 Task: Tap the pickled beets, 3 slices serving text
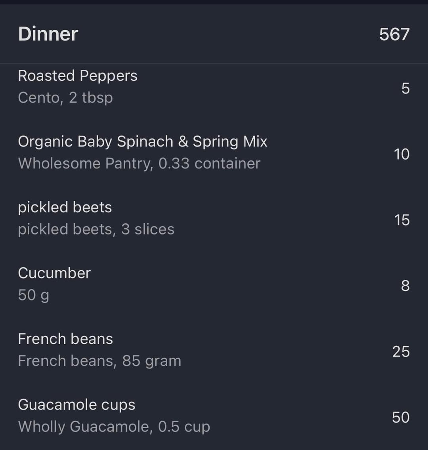[x=96, y=229]
